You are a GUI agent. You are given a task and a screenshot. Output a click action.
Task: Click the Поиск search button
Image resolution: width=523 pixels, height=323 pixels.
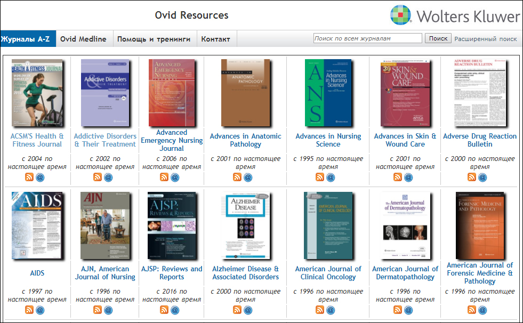tap(438, 38)
